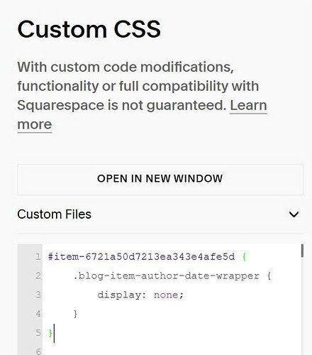Click the green opening brace on line 1
The height and width of the screenshot is (355, 312).
(x=245, y=257)
